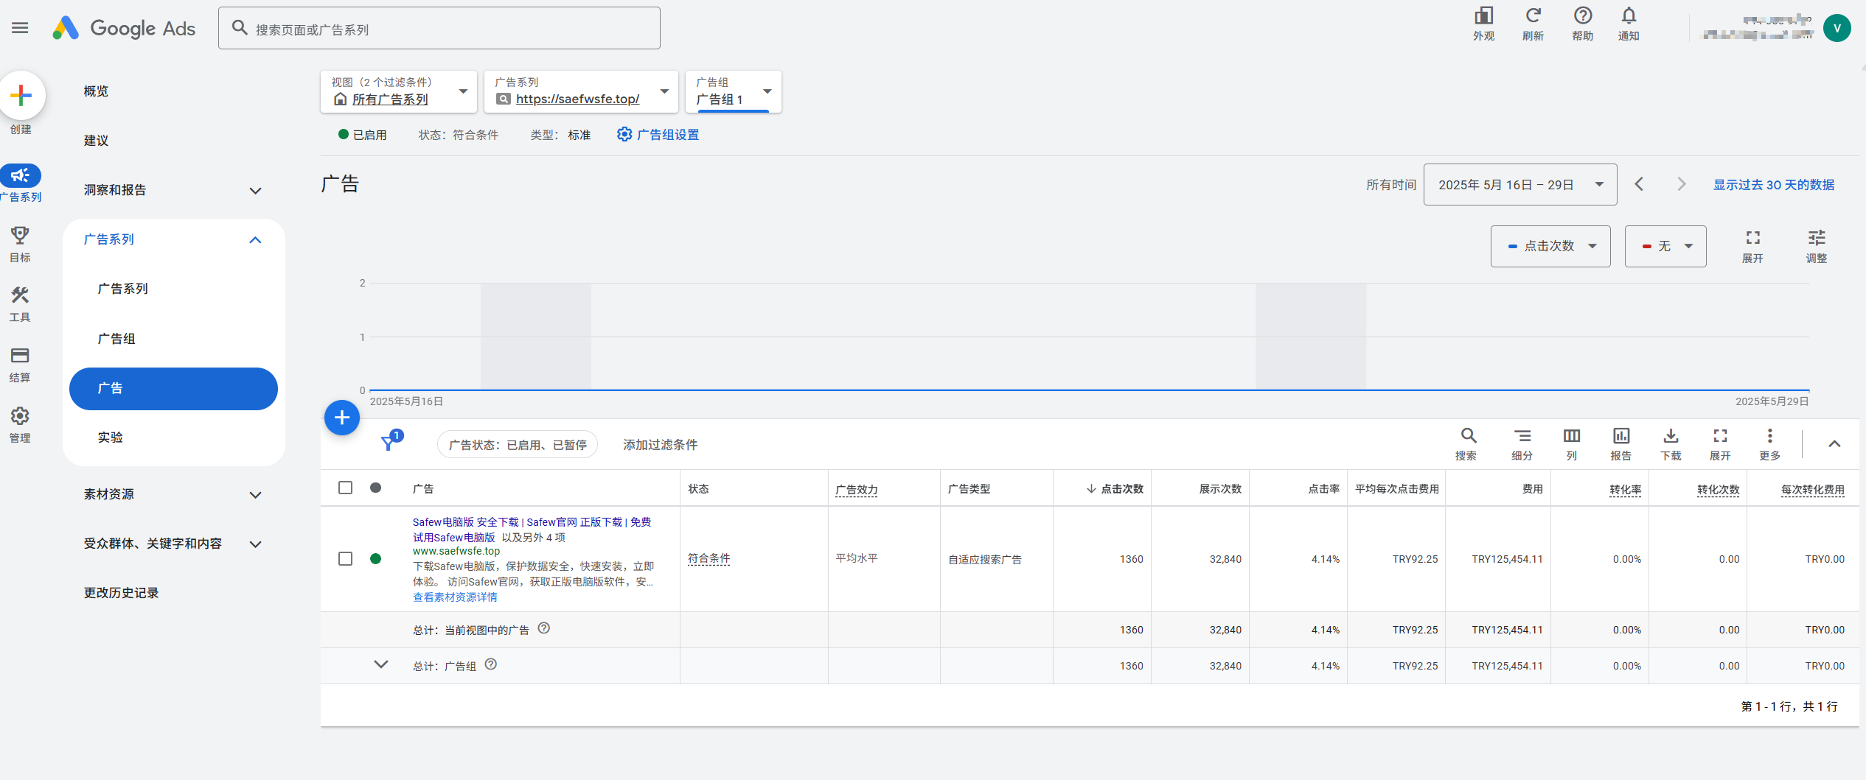1866x780 pixels.
Task: Sort by 展示次数 column header
Action: [1220, 488]
